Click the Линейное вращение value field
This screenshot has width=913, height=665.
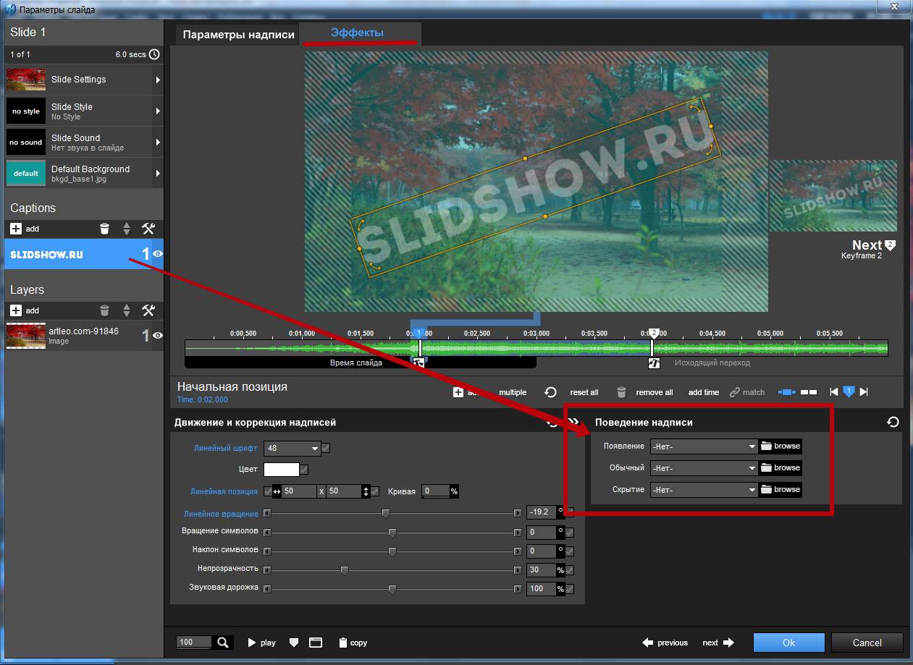[541, 512]
